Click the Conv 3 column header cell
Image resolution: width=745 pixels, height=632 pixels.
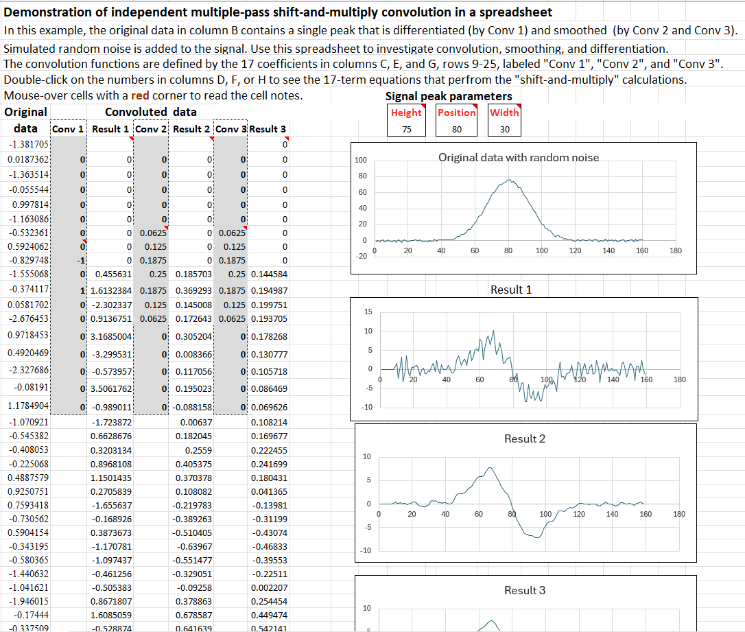[x=230, y=129]
